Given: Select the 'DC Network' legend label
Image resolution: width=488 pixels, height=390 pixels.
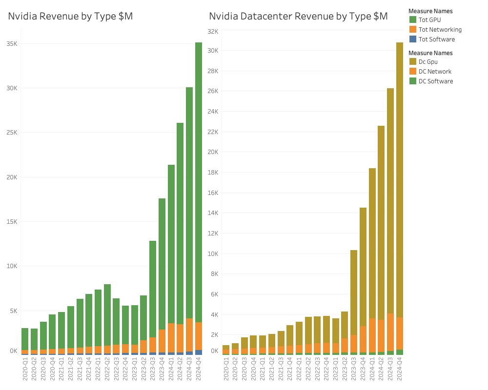Looking at the screenshot, I should (x=435, y=72).
